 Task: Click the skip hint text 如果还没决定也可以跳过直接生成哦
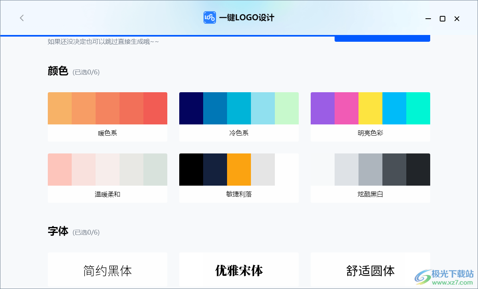coord(102,41)
